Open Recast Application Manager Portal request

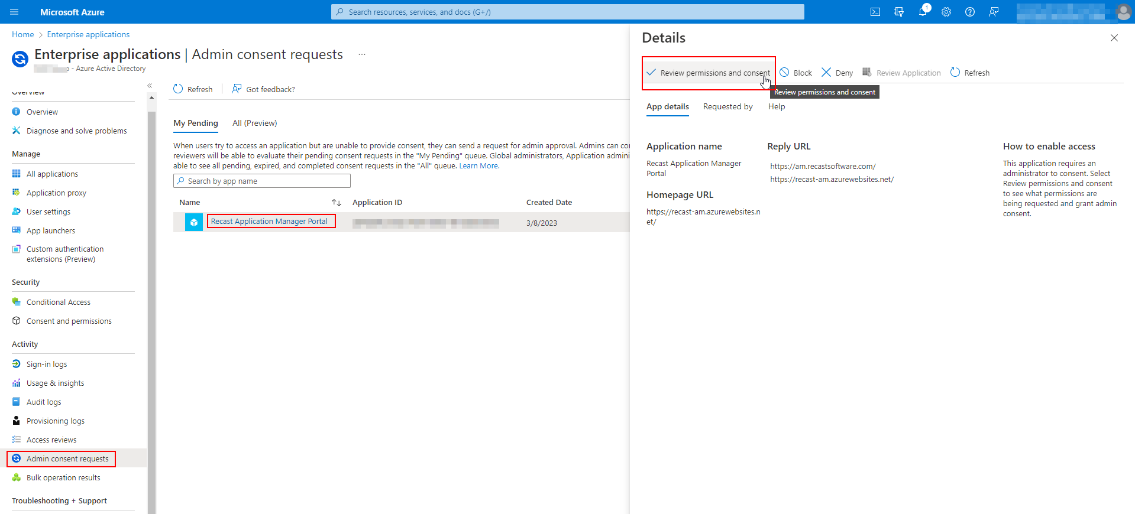(269, 222)
